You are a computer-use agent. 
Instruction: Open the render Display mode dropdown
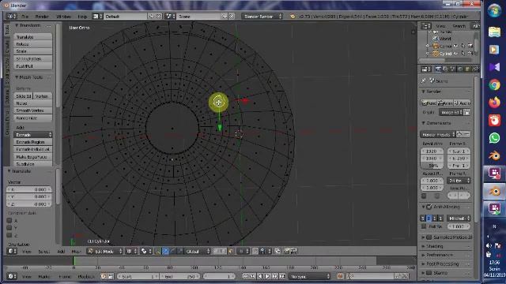[x=451, y=112]
